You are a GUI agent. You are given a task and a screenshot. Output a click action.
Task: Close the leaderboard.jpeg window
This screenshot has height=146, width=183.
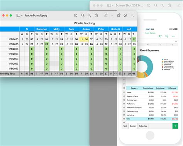coord(3,15)
